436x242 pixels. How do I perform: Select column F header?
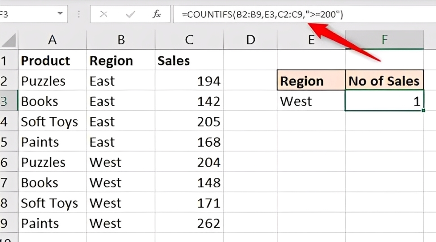(x=384, y=40)
